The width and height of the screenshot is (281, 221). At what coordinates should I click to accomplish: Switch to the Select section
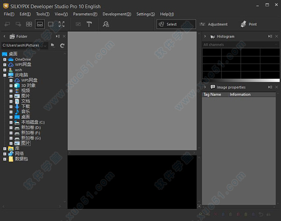[x=176, y=24]
